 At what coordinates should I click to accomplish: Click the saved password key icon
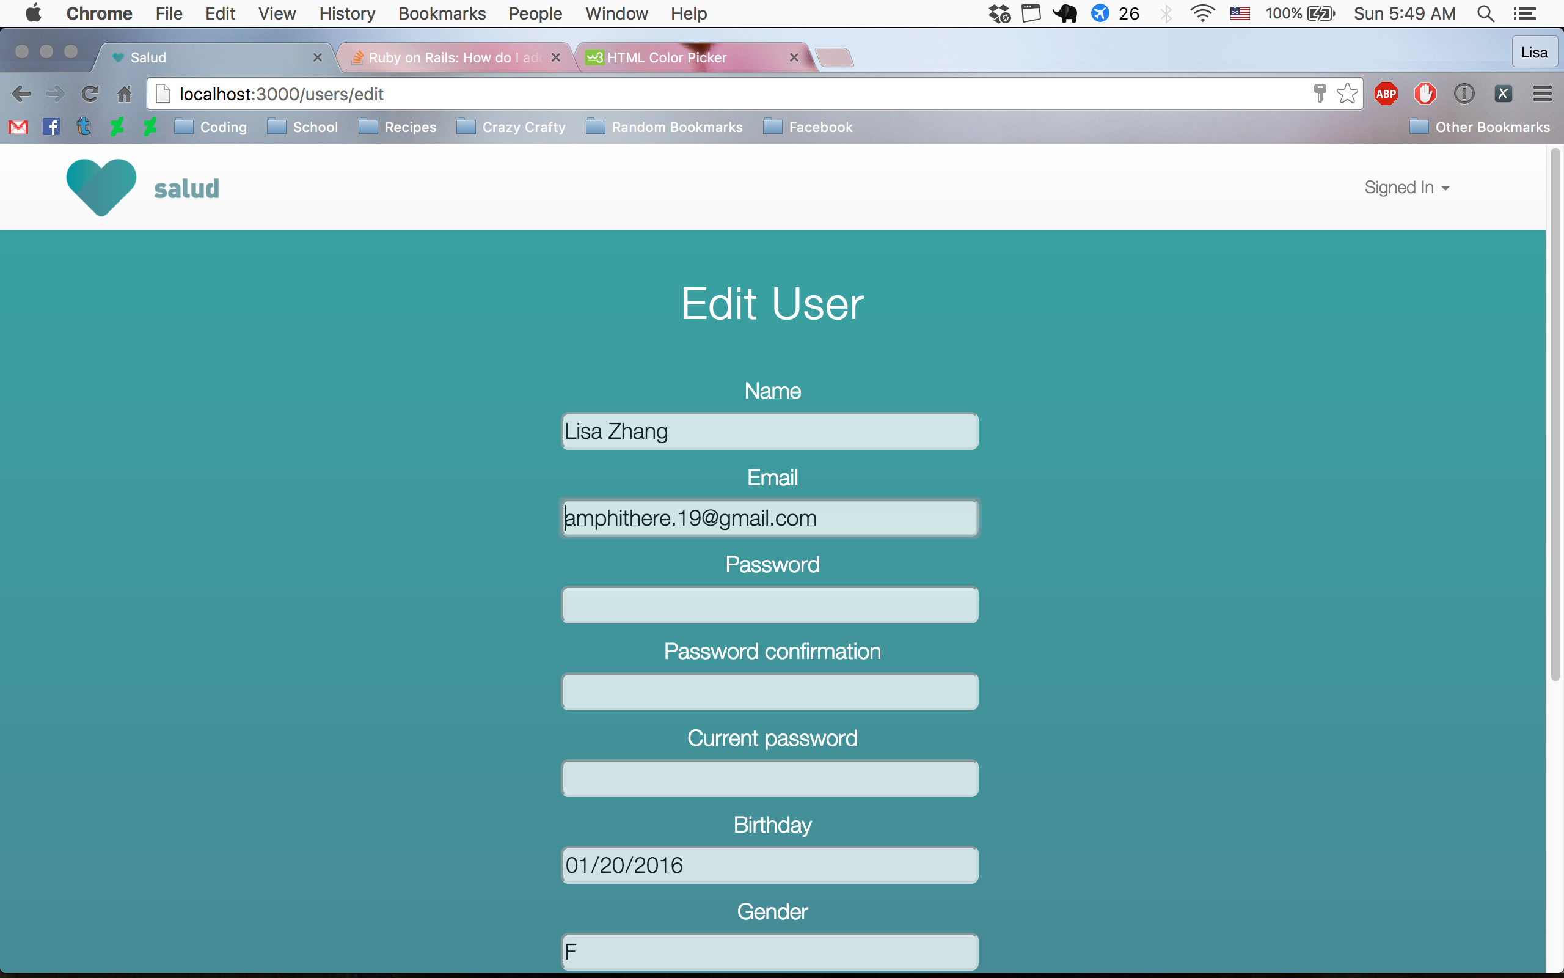coord(1320,94)
